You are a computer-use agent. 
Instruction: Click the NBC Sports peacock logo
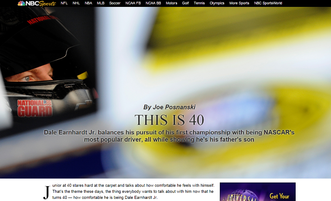pyautogui.click(x=37, y=3)
